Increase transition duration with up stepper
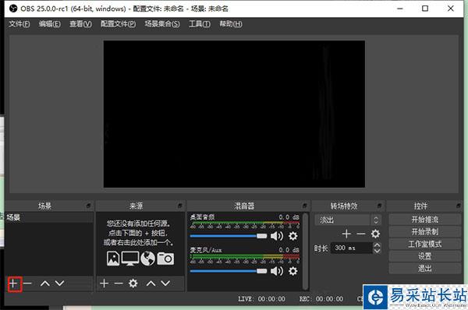 point(377,245)
